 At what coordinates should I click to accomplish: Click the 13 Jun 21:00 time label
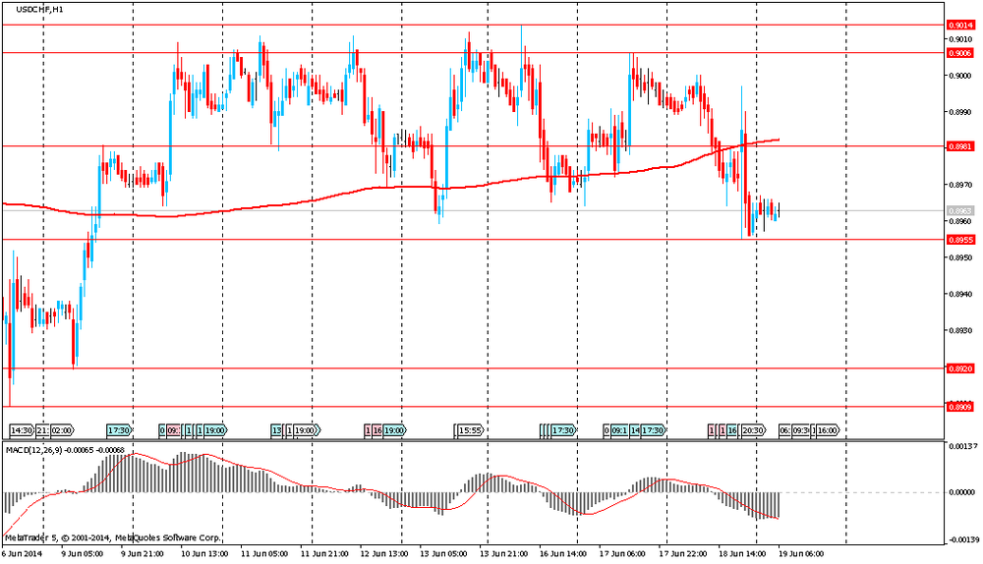point(503,554)
